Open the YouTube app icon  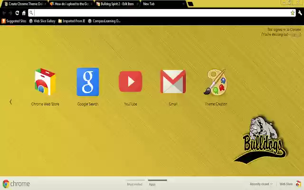(131, 81)
